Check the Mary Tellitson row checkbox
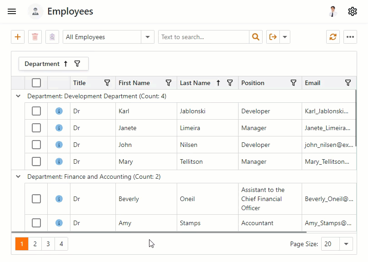Screen dimensions: 368x262 [x=36, y=161]
